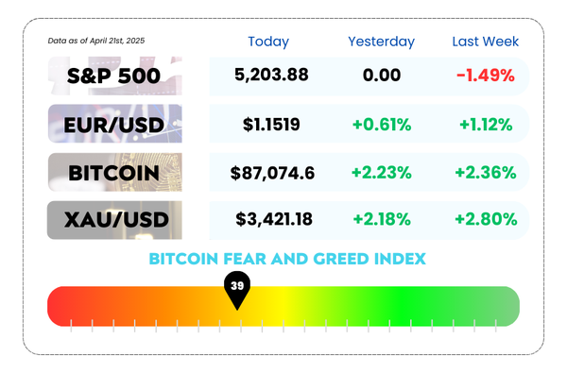The image size is (567, 373).
Task: Click the Last Week column header
Action: coord(486,42)
